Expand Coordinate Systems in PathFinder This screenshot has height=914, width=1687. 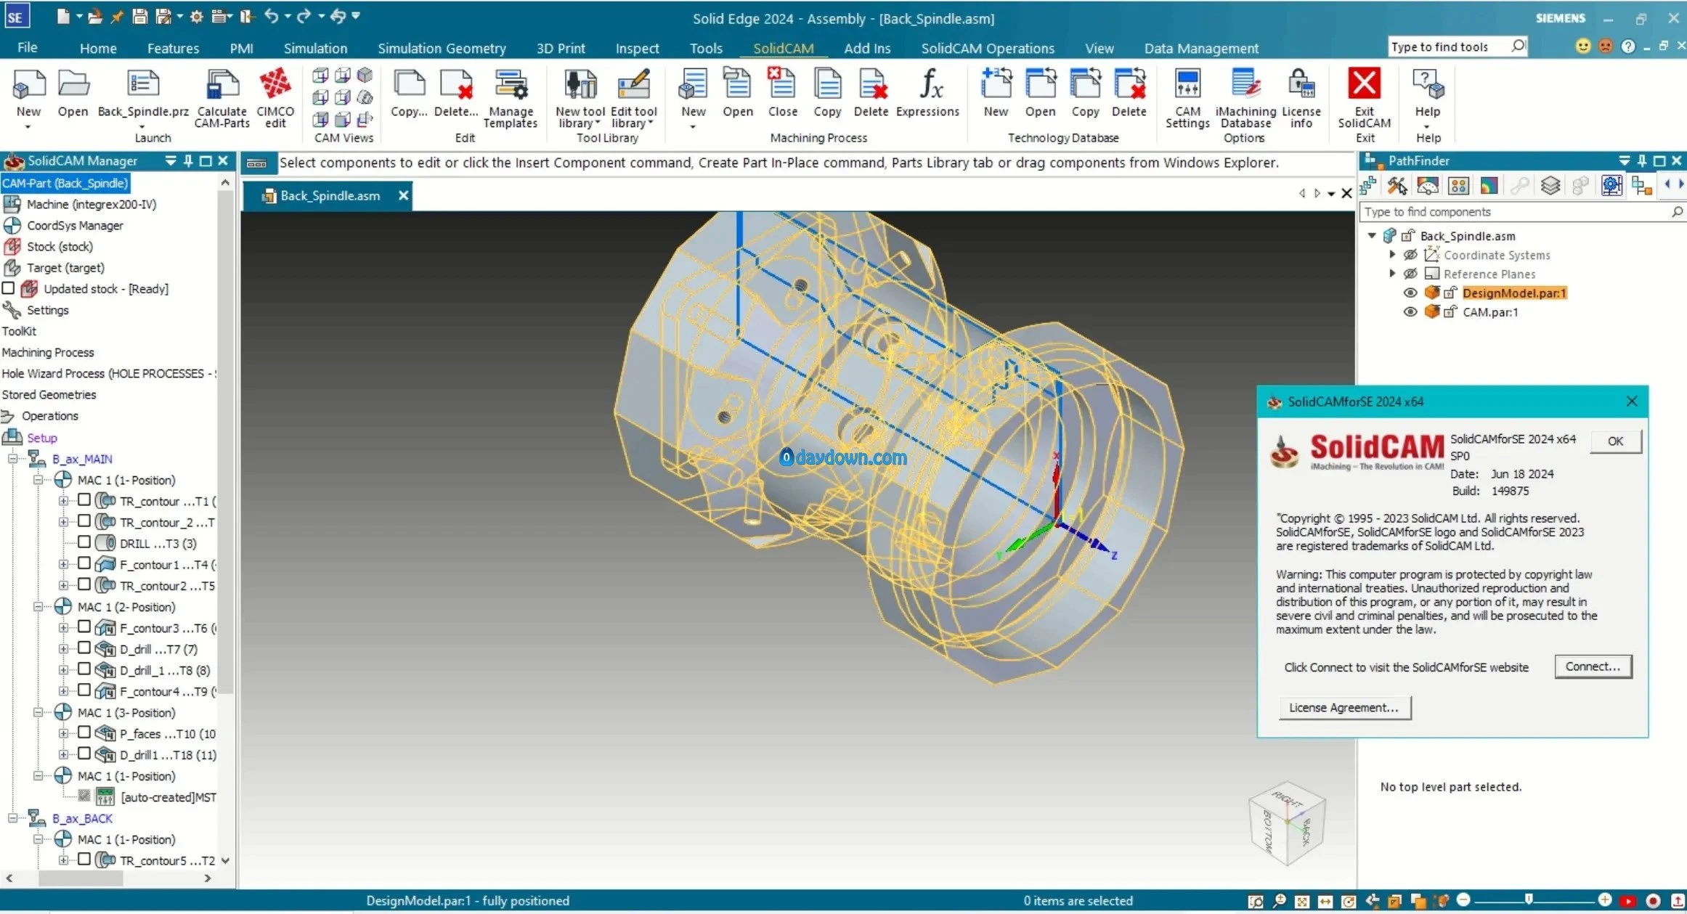coord(1391,255)
